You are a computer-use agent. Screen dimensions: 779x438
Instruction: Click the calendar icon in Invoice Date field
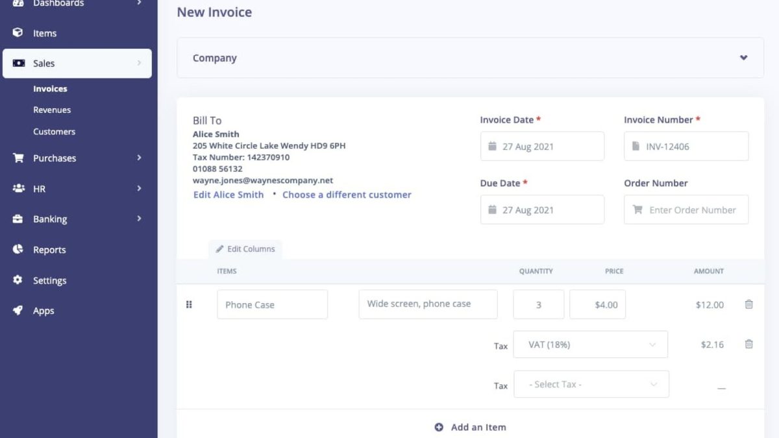492,146
